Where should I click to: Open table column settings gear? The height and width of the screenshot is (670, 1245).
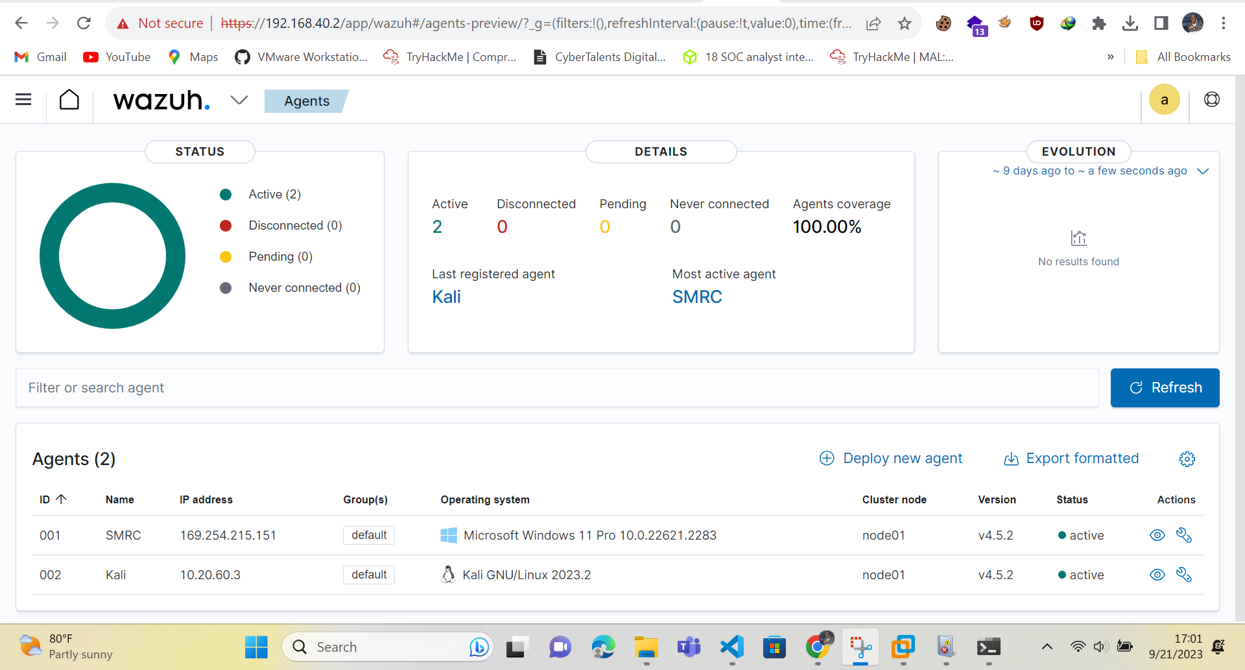[x=1187, y=459]
